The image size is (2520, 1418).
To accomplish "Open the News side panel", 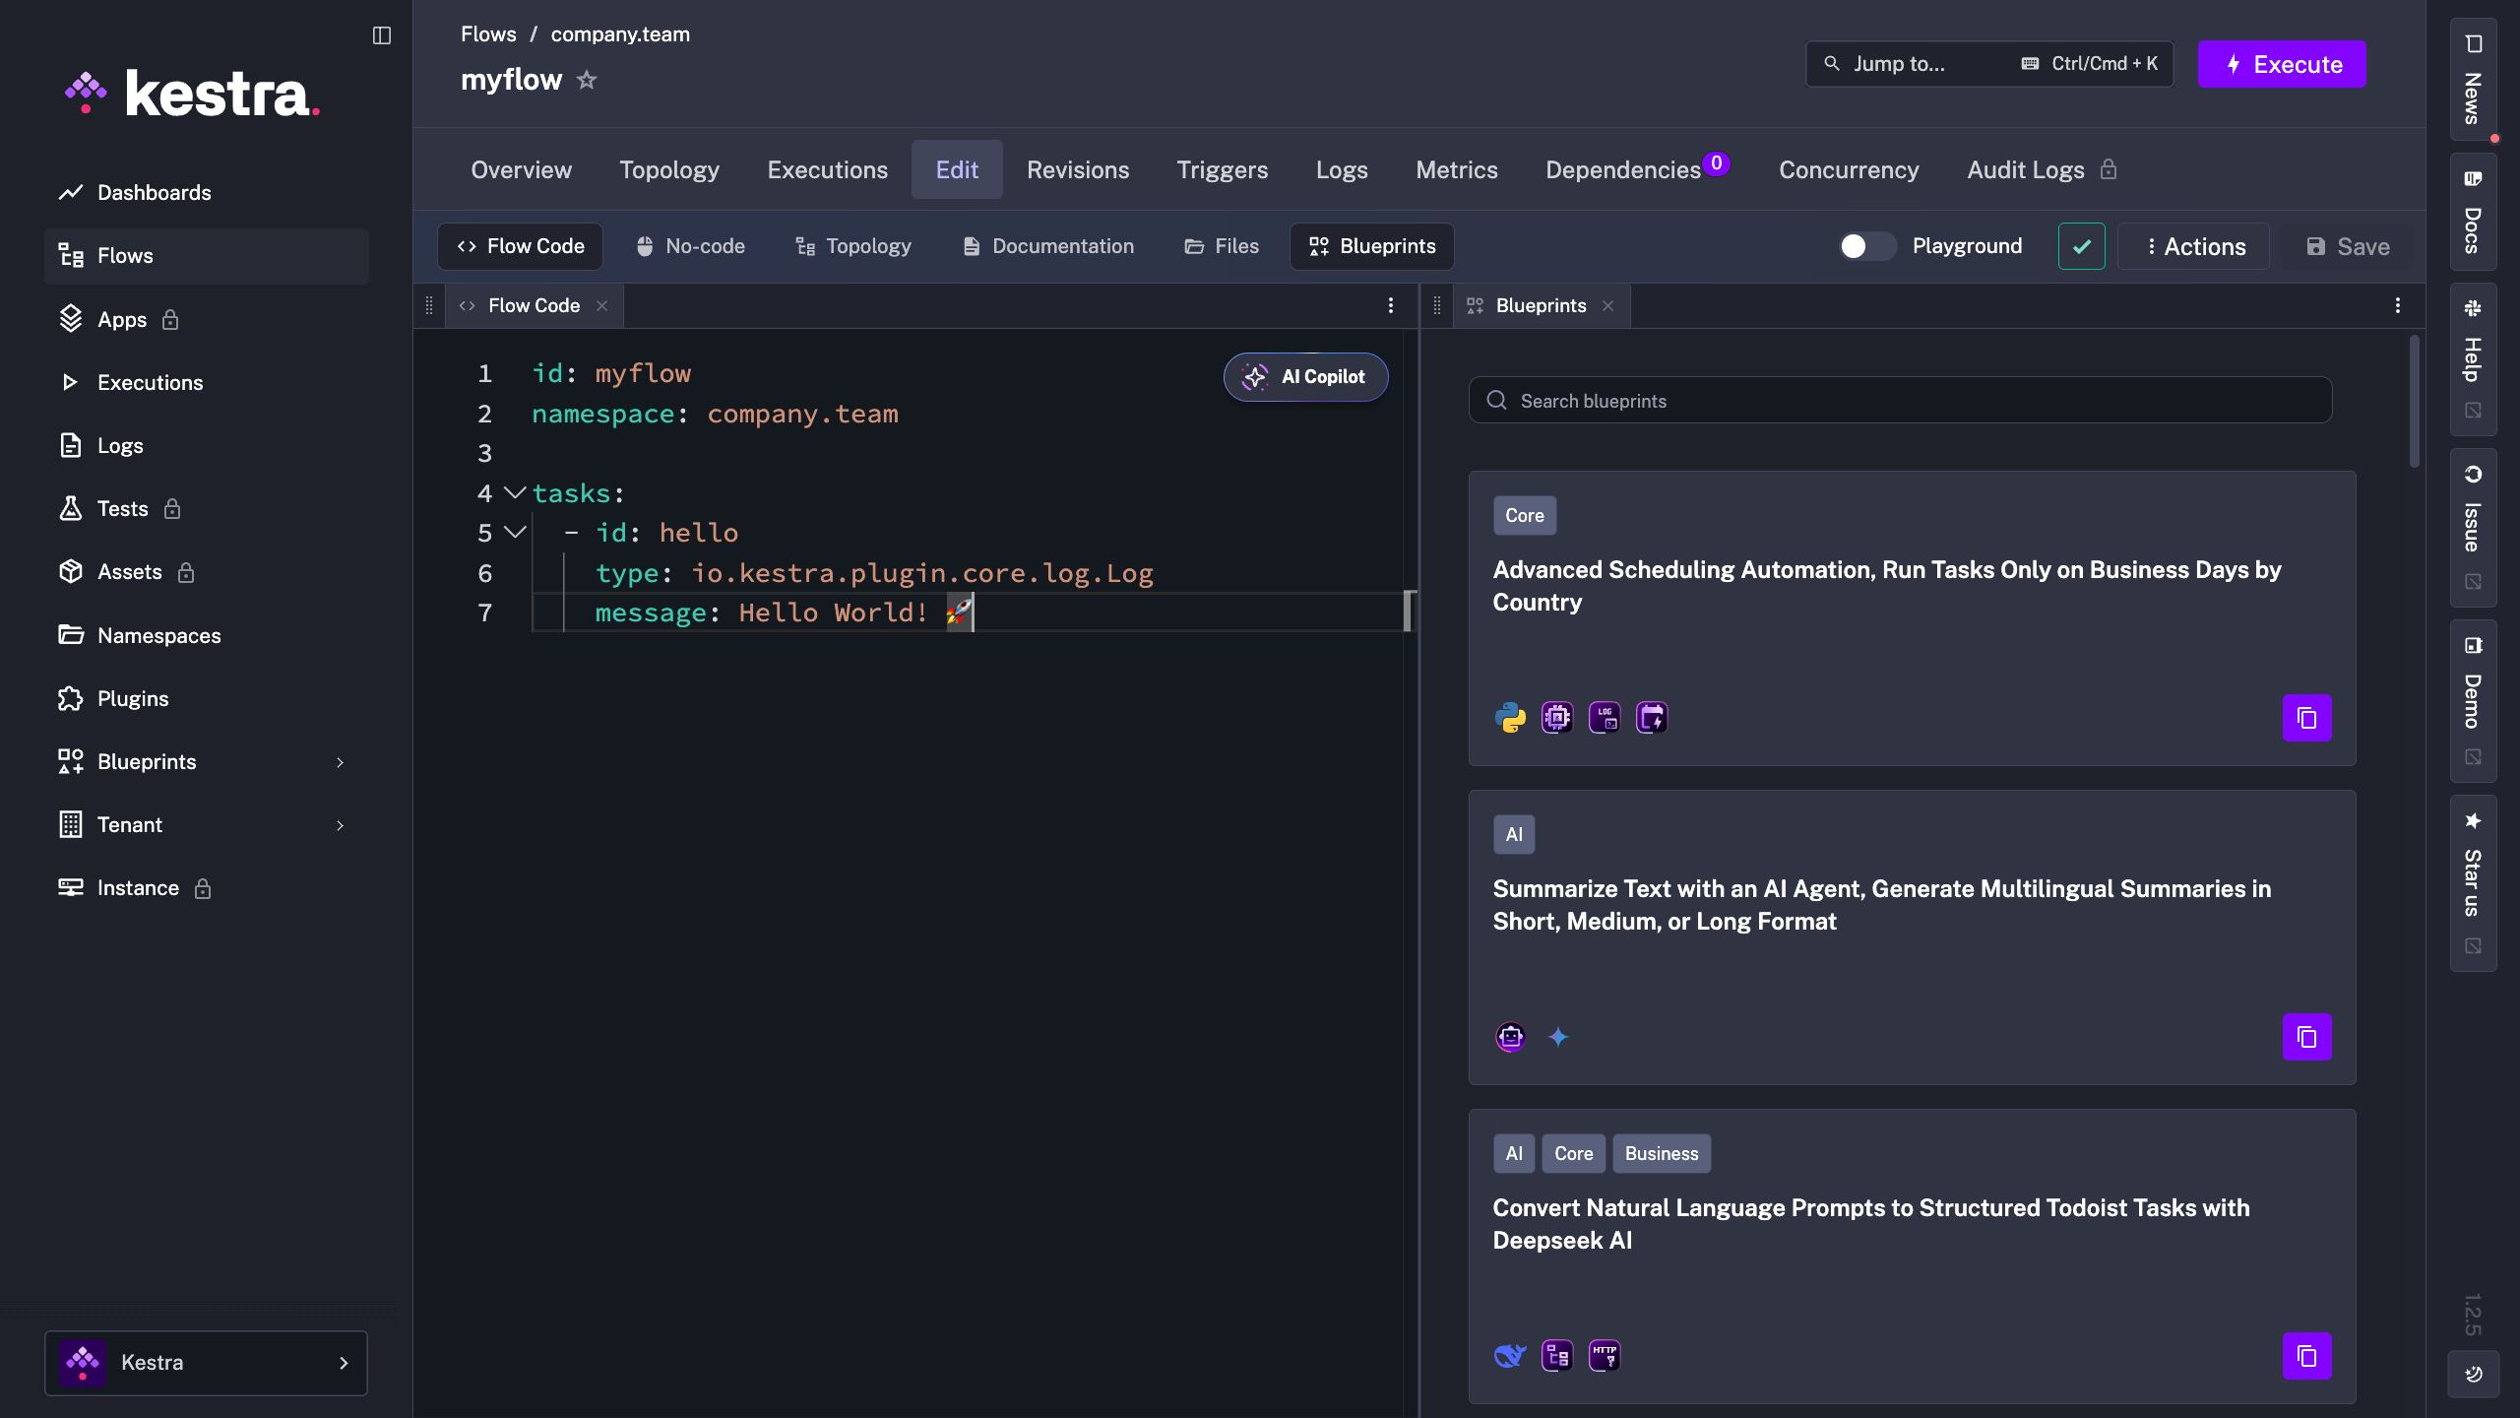I will point(2473,79).
